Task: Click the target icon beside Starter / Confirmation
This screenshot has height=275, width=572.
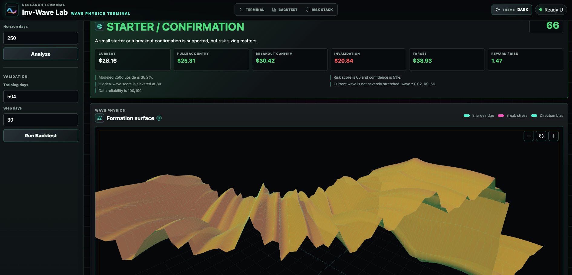Action: click(x=100, y=26)
